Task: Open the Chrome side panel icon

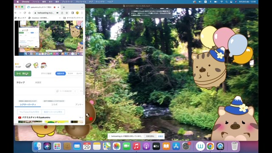Action: click(73, 13)
